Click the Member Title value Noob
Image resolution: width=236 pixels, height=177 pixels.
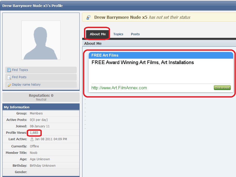(33, 153)
